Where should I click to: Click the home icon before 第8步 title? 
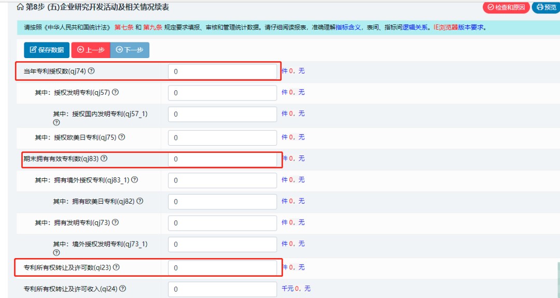pos(20,7)
